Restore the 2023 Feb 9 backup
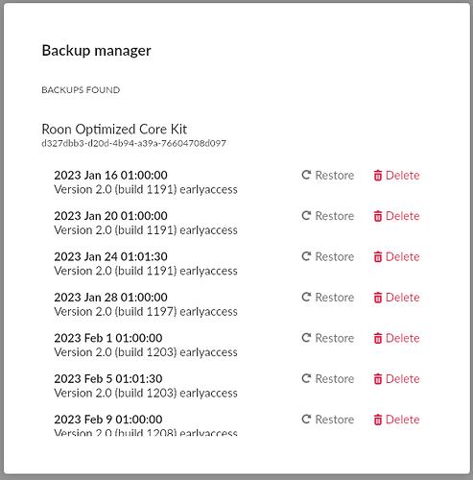473x480 pixels. (328, 420)
